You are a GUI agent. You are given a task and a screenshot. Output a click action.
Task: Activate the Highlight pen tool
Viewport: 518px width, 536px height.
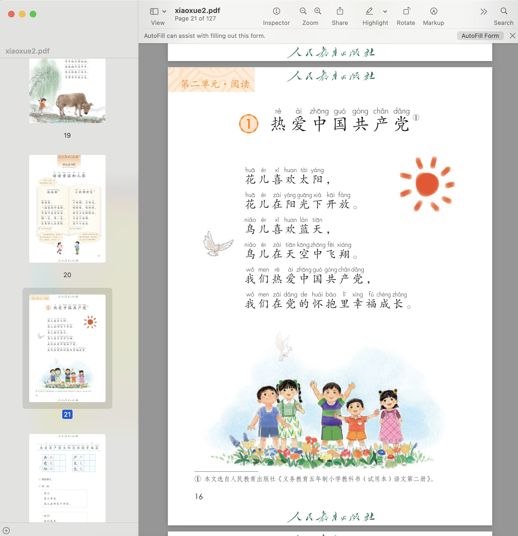click(x=369, y=11)
